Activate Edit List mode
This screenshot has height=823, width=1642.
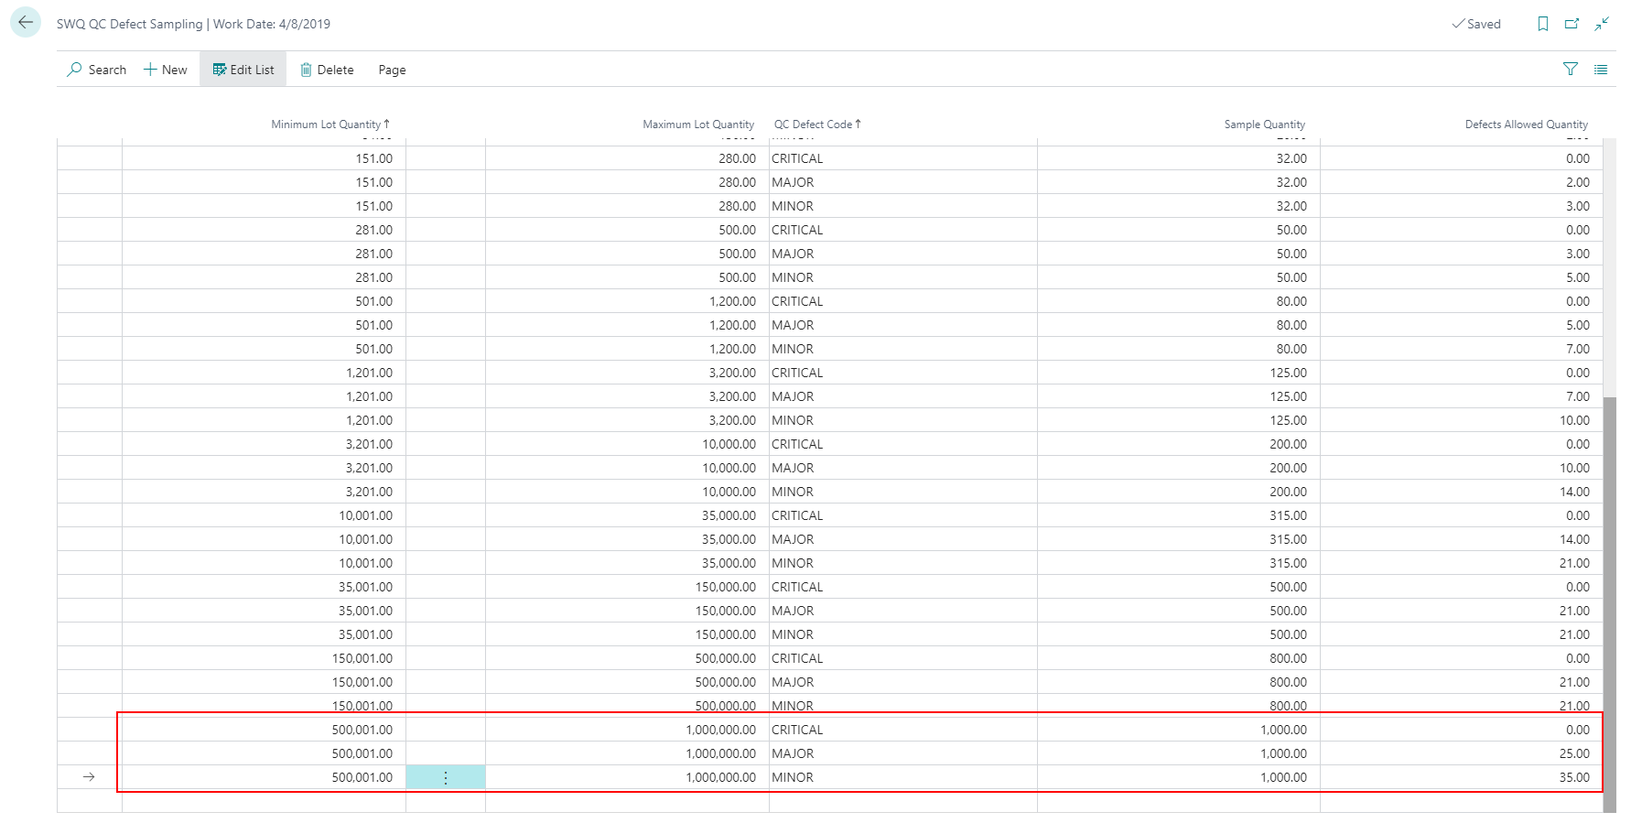(243, 70)
